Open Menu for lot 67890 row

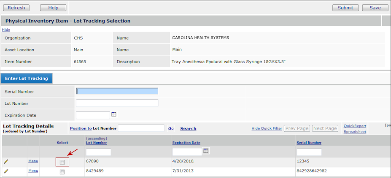coord(33,161)
